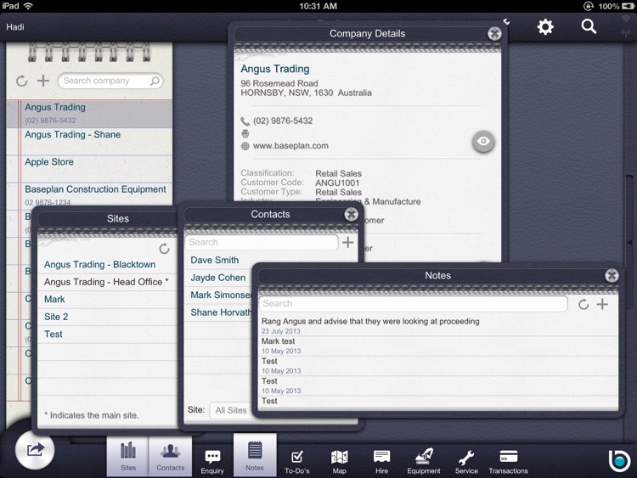
Task: Select the Site 2 entry
Action: coord(107,317)
